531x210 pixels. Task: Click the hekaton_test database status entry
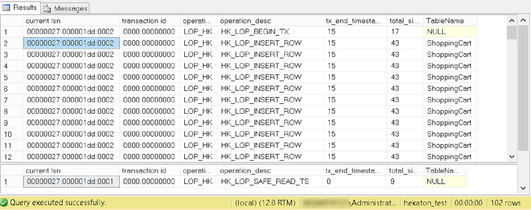tap(425, 203)
